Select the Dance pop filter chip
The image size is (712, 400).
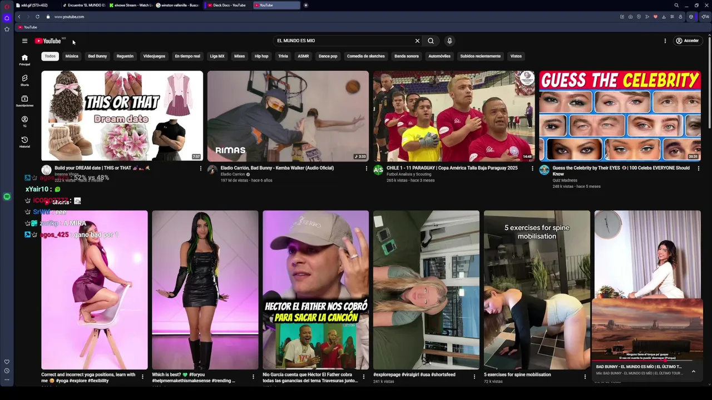pyautogui.click(x=328, y=56)
